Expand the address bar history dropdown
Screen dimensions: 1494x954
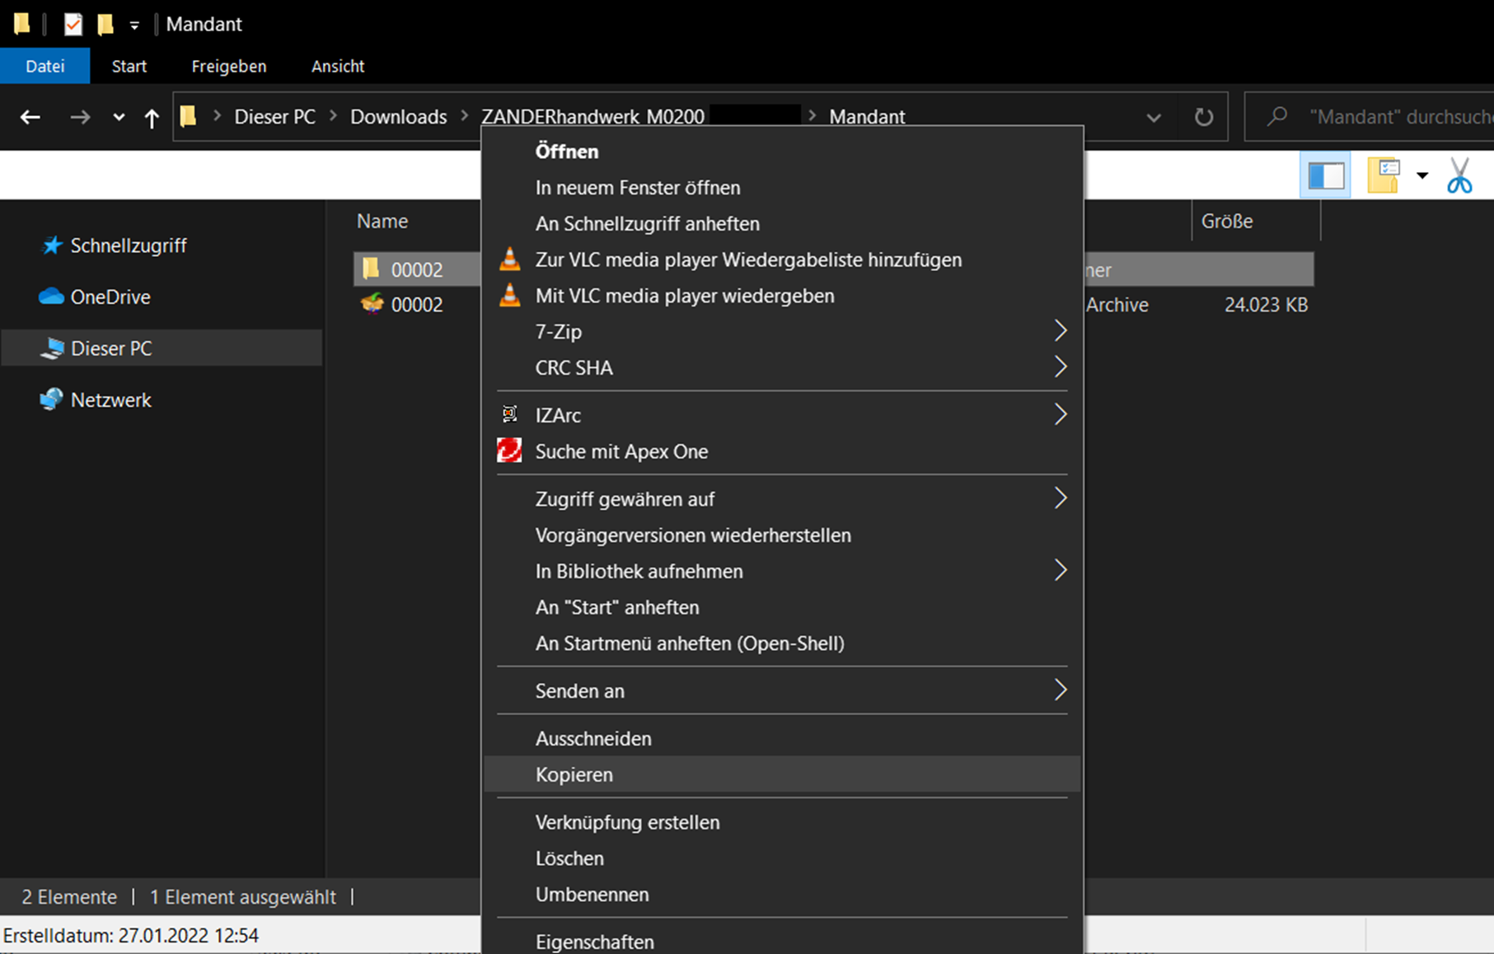1154,117
